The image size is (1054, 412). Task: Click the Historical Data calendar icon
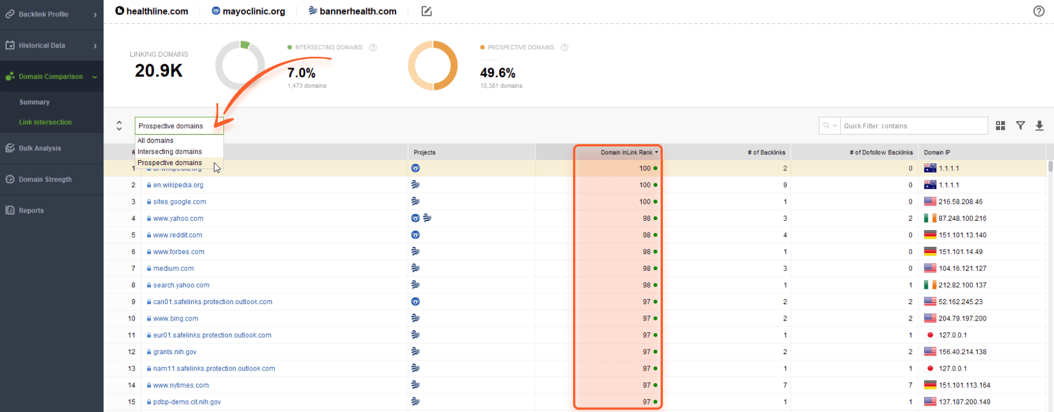tap(10, 45)
